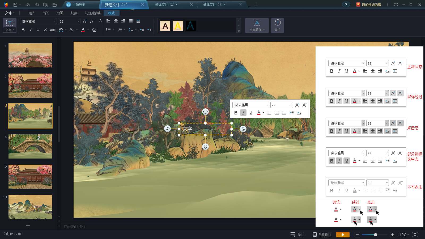Screen dimensions: 425x239
Task: Open a file using the folder icon
Action: tap(55, 5)
